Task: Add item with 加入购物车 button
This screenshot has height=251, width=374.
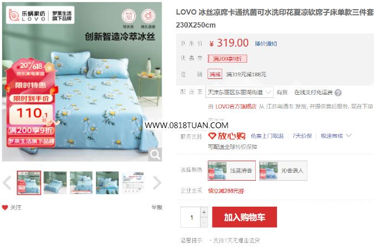Action: (x=244, y=217)
